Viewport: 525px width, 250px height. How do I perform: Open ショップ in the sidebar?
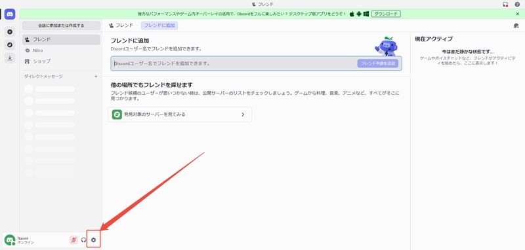[61, 62]
